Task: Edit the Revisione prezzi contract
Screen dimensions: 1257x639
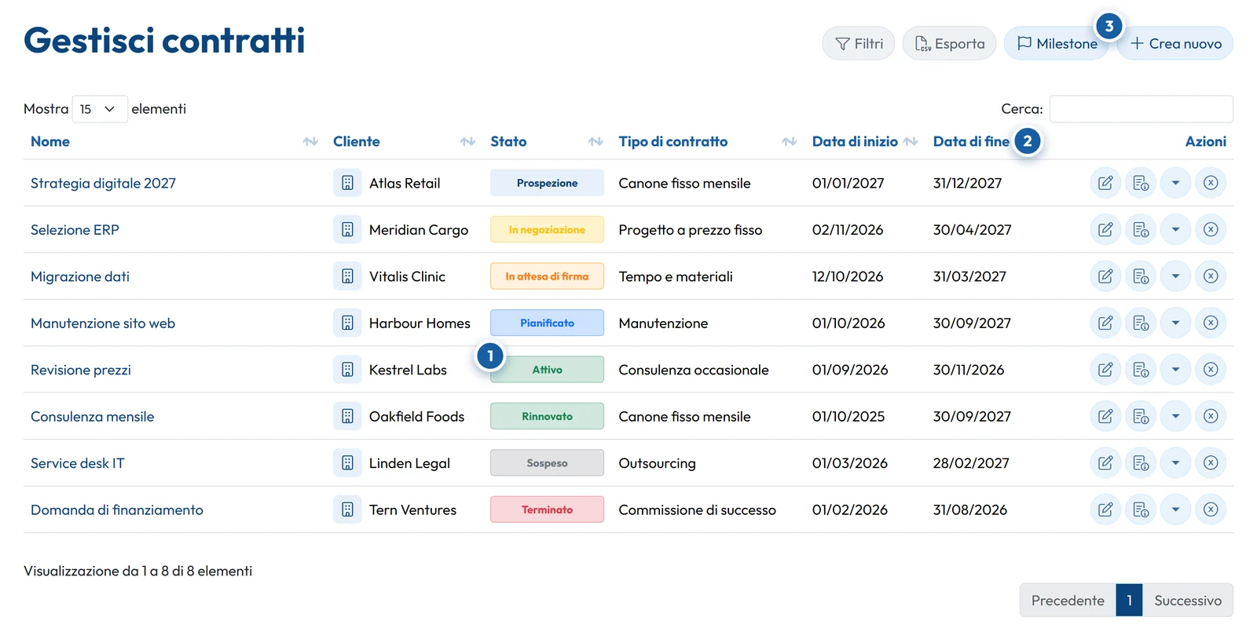Action: tap(1105, 370)
